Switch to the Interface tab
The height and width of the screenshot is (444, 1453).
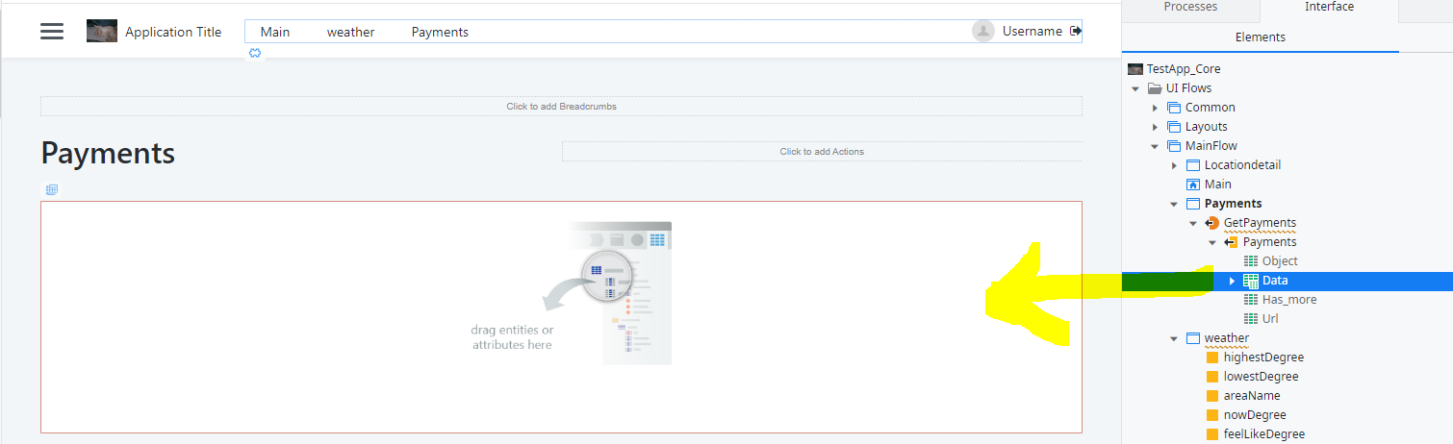[x=1329, y=7]
